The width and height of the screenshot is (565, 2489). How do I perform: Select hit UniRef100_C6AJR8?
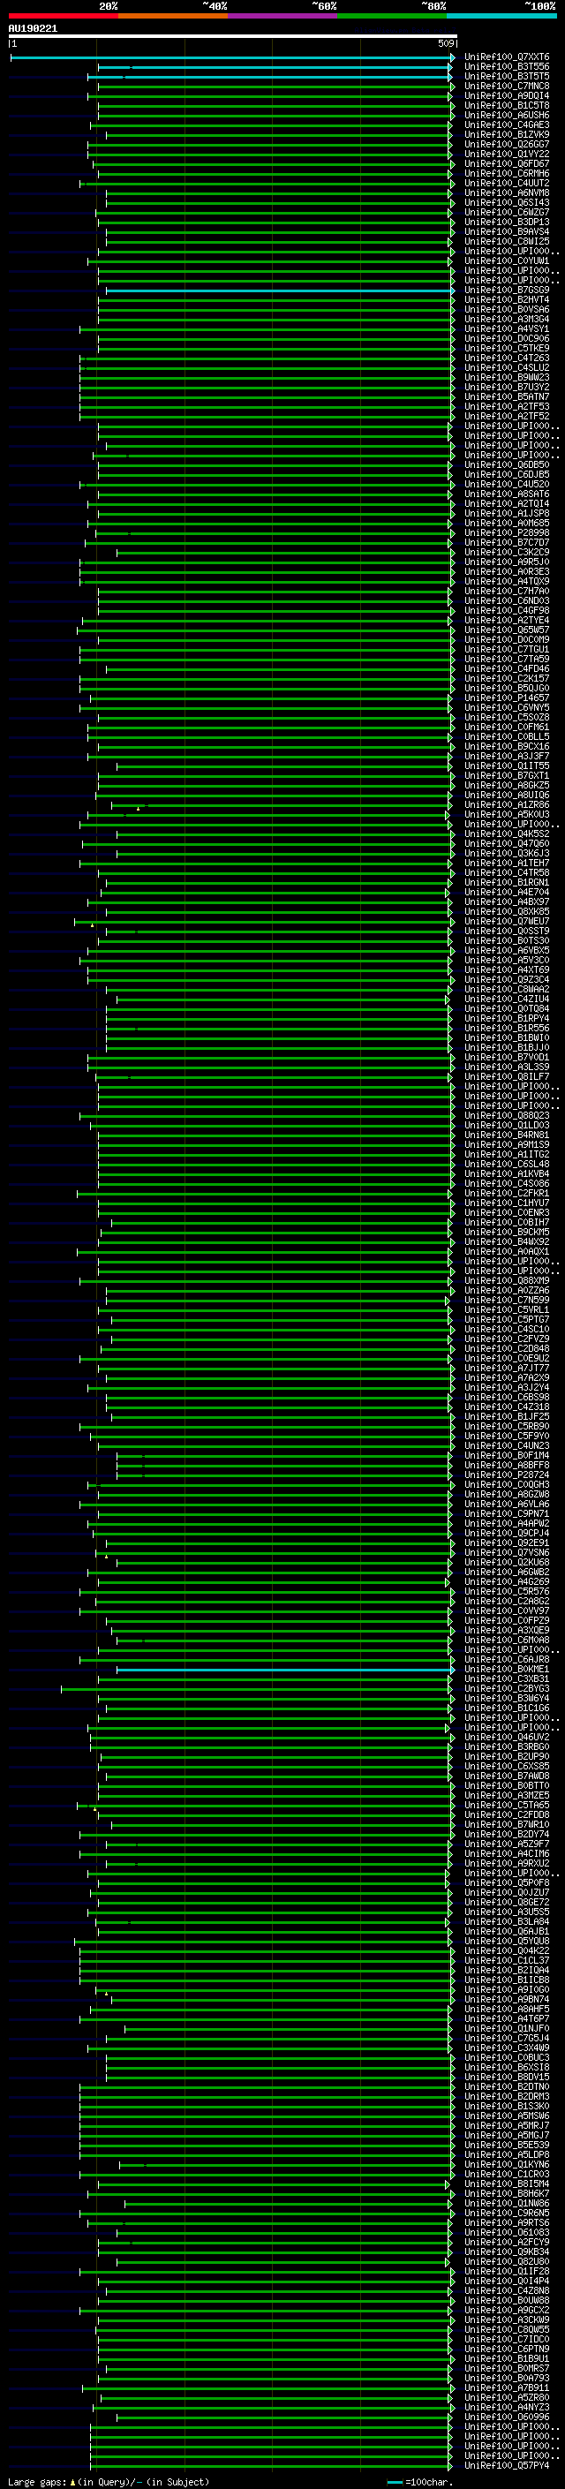tap(507, 1660)
